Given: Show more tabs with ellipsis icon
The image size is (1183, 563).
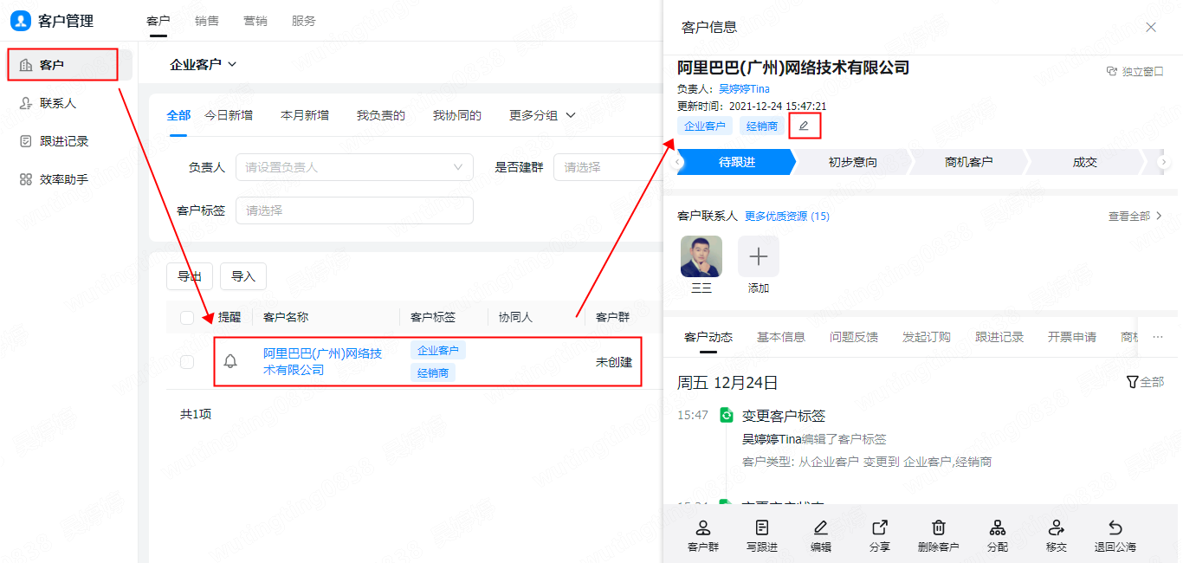Looking at the screenshot, I should pos(1158,337).
